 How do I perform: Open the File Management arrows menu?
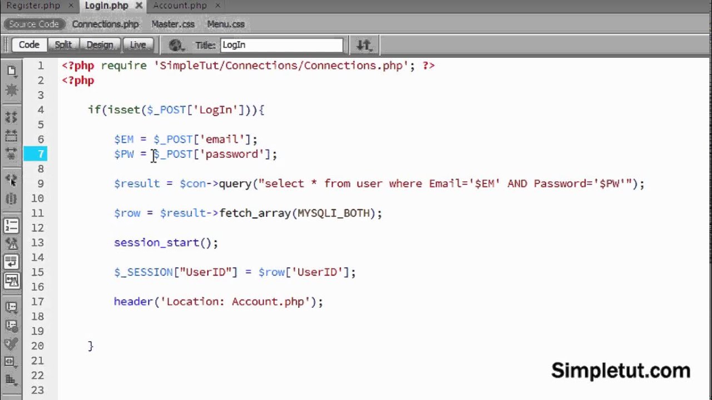[364, 45]
